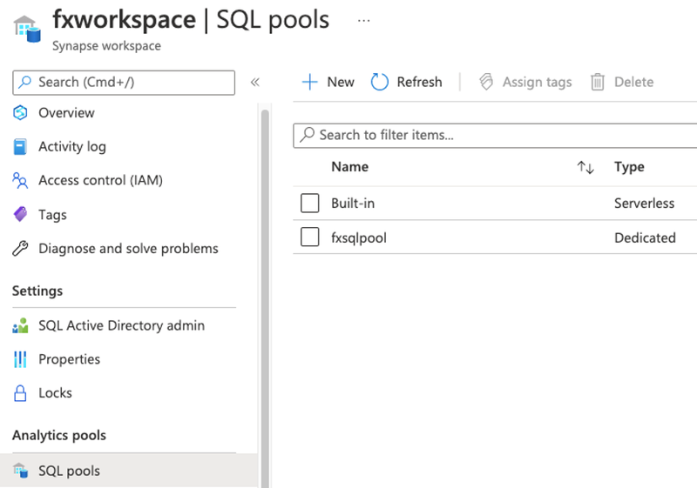Open the fxsqlpool SQL pool

pos(359,237)
